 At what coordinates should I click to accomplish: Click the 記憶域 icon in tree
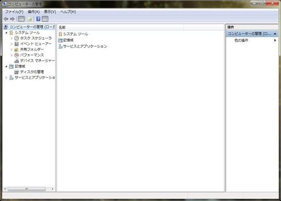[x=12, y=66]
